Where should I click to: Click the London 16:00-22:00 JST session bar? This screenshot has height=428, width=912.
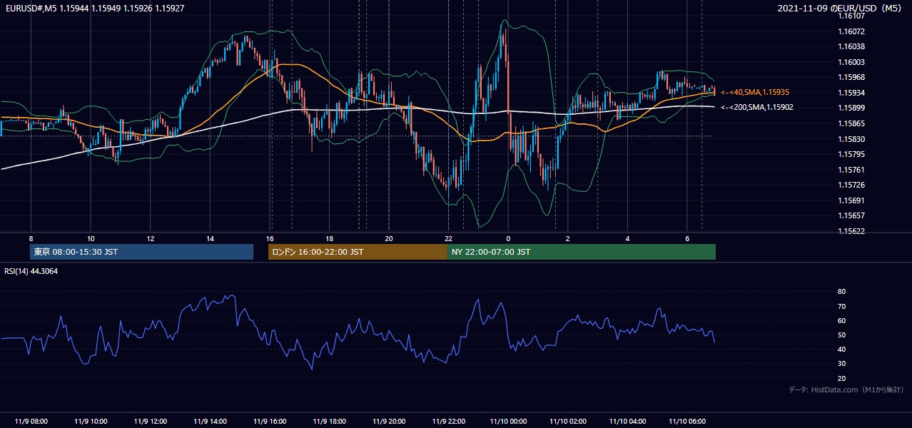(358, 252)
